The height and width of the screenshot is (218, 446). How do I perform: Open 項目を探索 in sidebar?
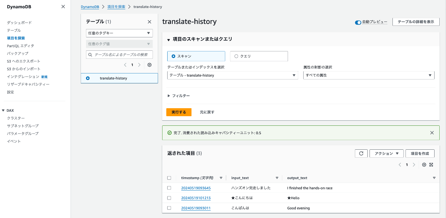point(16,38)
